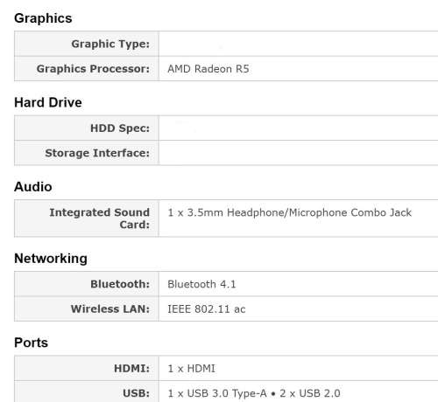Click the Ports section heading
Screen dimensions: 438x402
coord(31,343)
